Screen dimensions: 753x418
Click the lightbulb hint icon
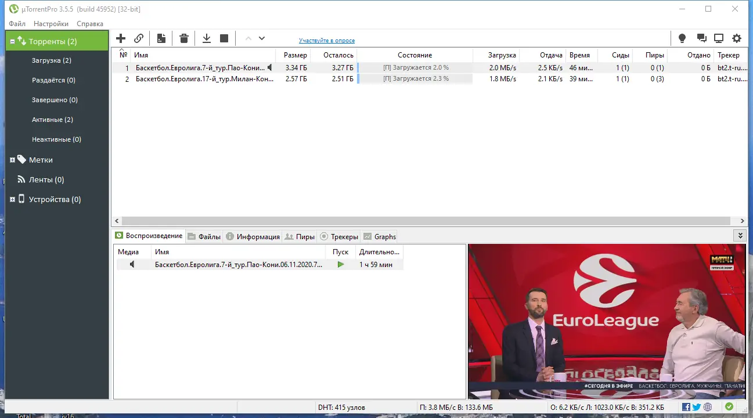point(682,38)
